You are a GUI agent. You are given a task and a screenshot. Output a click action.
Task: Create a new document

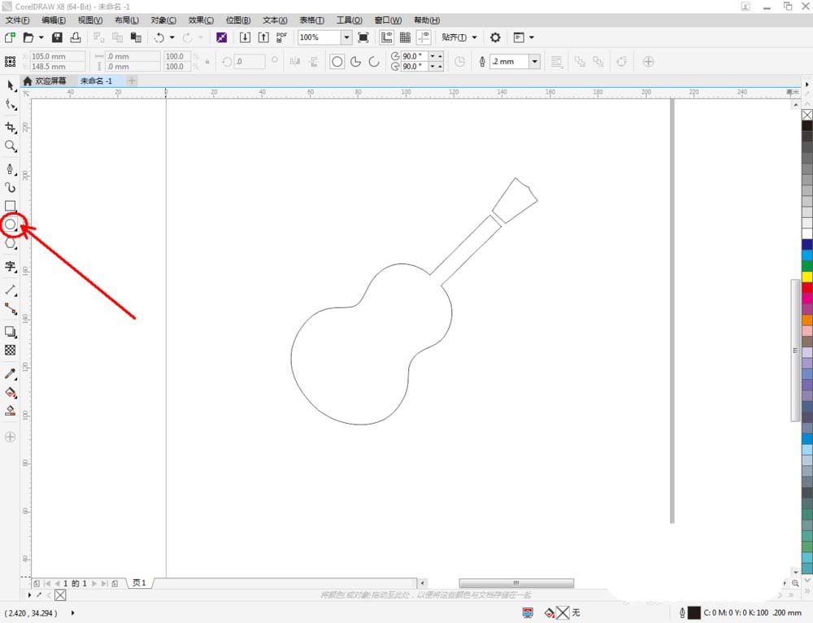(x=10, y=37)
